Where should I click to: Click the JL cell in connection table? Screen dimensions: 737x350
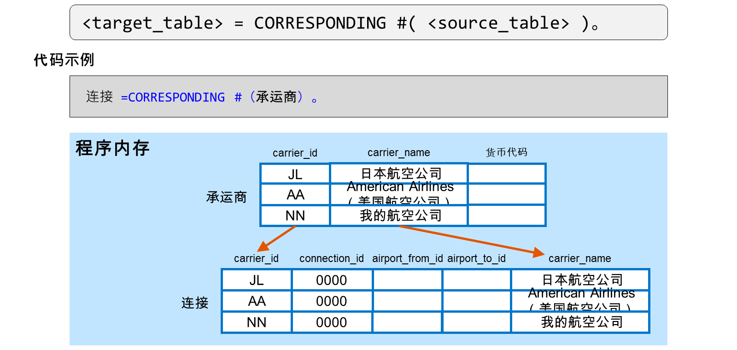[x=257, y=280]
